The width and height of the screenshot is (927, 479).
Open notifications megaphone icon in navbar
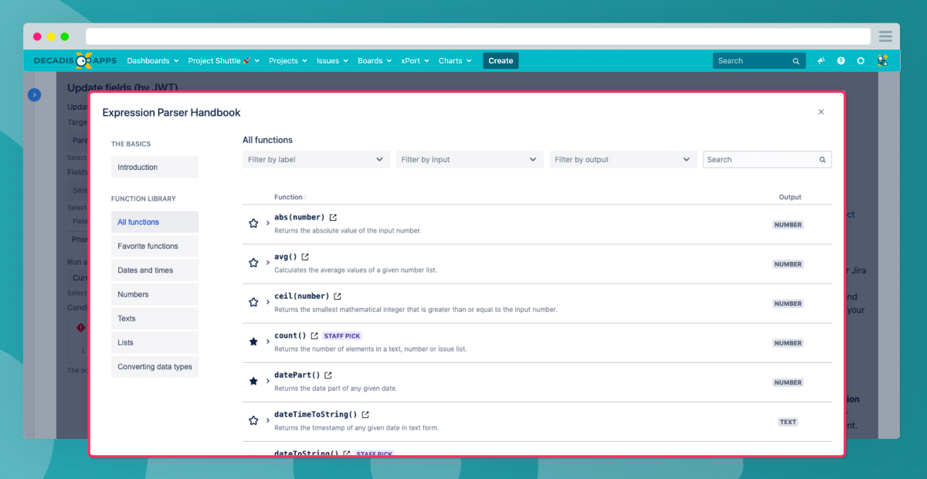click(x=821, y=60)
